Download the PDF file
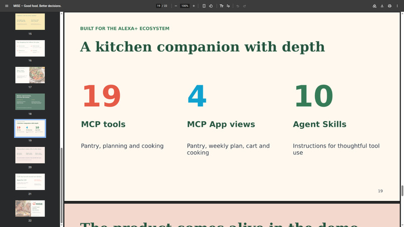The height and width of the screenshot is (227, 404). pyautogui.click(x=382, y=6)
